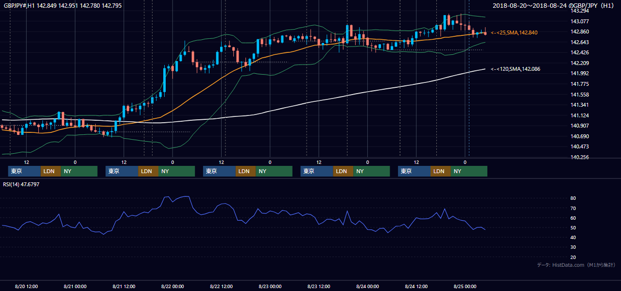Select 東京 session block above 8/23 12:00 label
Image resolution: width=621 pixels, height=291 pixels.
click(317, 171)
